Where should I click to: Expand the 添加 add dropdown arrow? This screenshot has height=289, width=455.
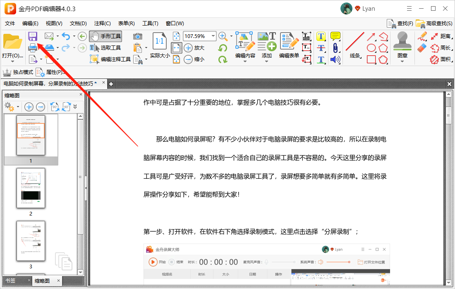267,62
